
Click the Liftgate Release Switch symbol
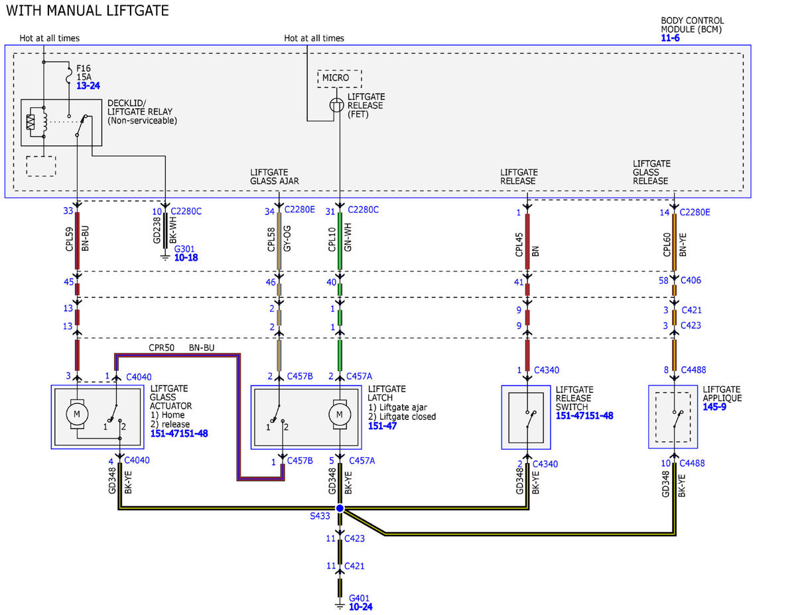click(526, 418)
